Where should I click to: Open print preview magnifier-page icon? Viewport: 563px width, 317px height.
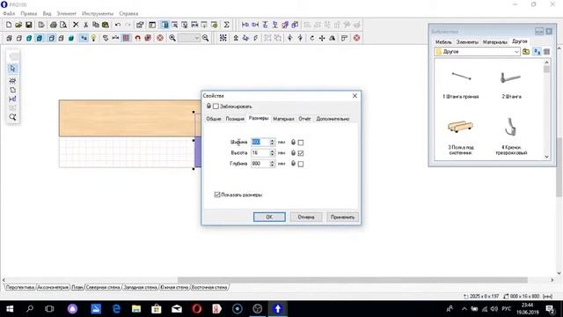click(63, 25)
